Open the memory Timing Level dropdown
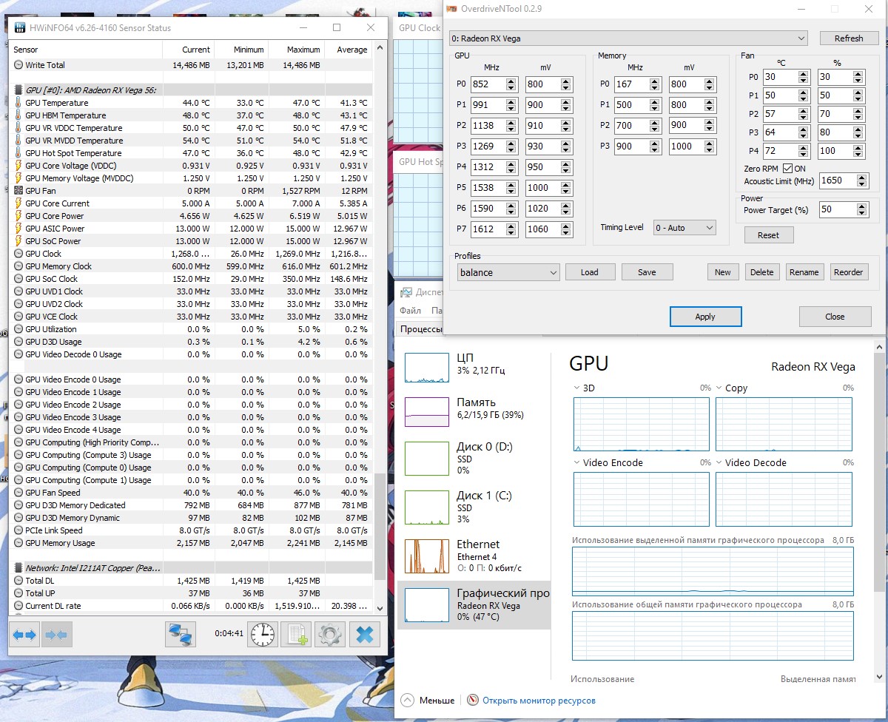 point(684,228)
